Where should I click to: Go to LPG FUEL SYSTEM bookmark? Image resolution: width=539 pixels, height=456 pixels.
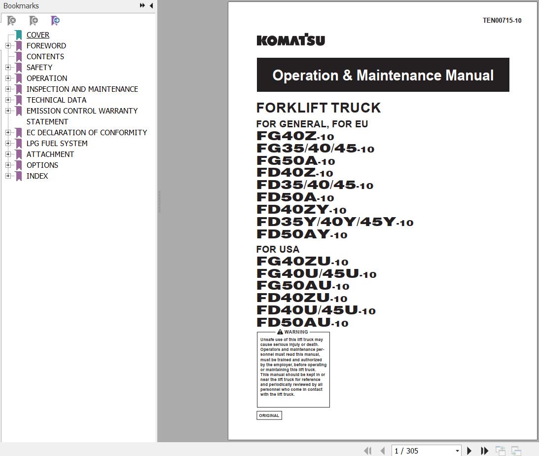pyautogui.click(x=57, y=144)
